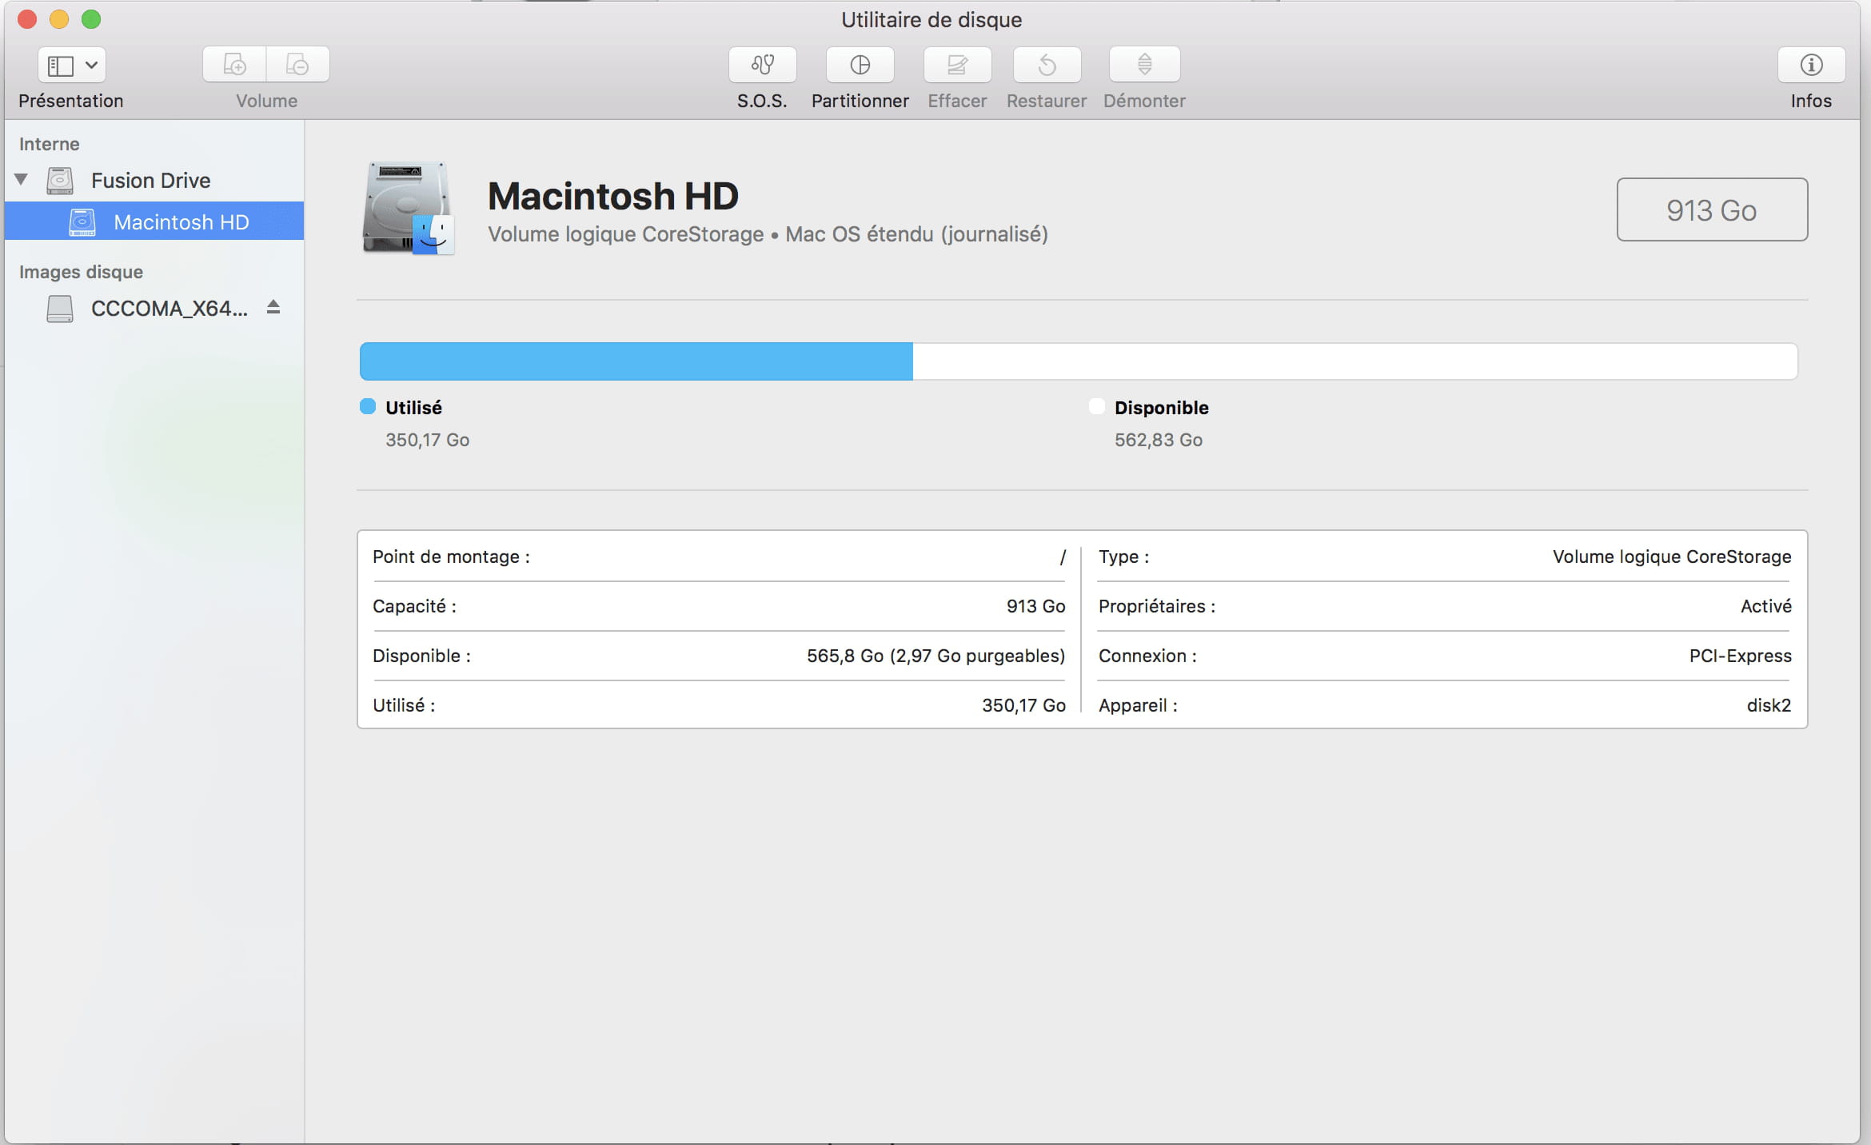Click the 'PCI-Express' Connexion value

point(1741,656)
